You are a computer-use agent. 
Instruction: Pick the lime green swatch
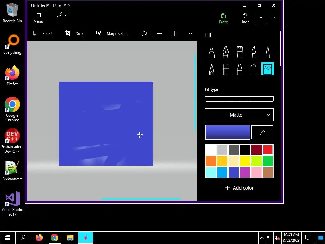tap(256, 161)
